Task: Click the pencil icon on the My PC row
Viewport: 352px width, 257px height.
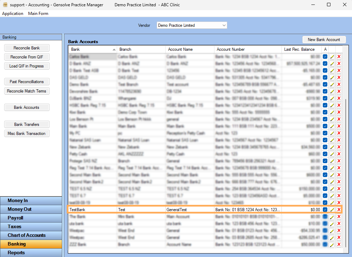Action: pyautogui.click(x=332, y=133)
